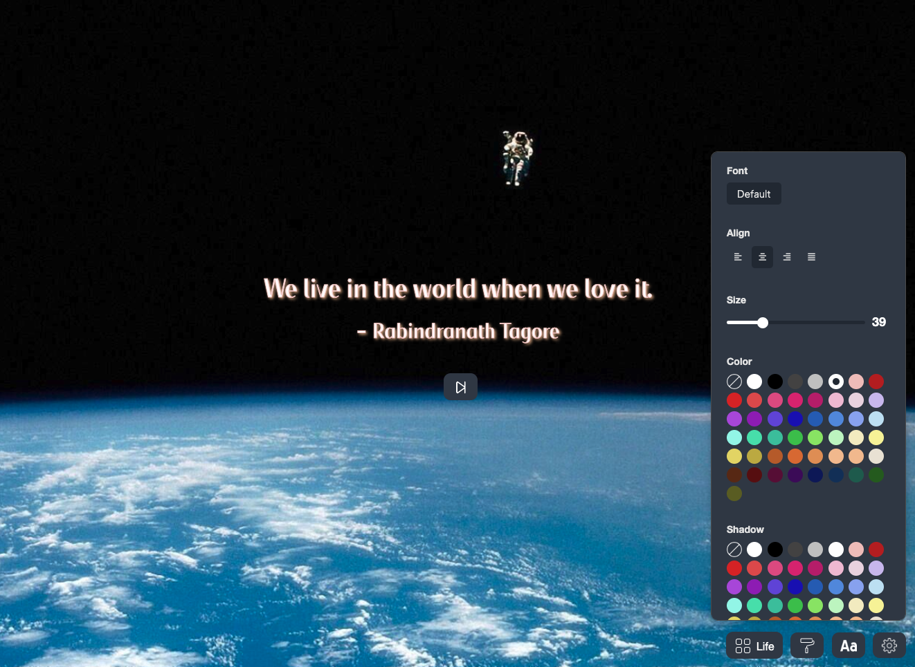Click the Size slider track

coord(796,323)
